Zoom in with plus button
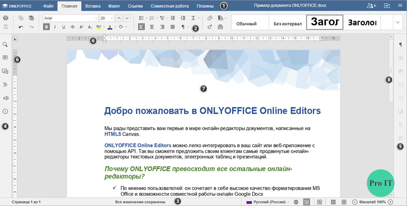 390,202
